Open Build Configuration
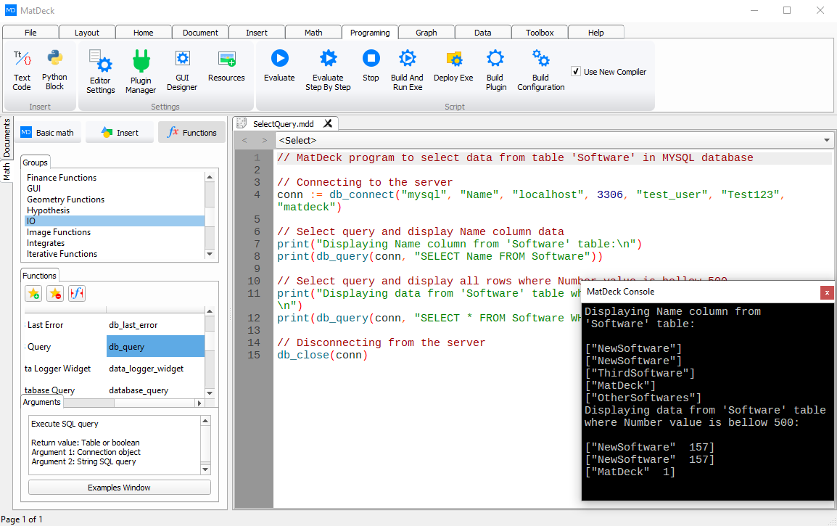Screen dimensions: 837x526 (541, 70)
